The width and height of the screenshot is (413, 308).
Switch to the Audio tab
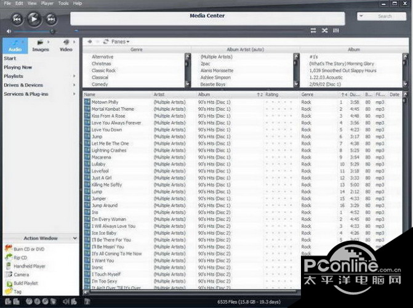15,46
